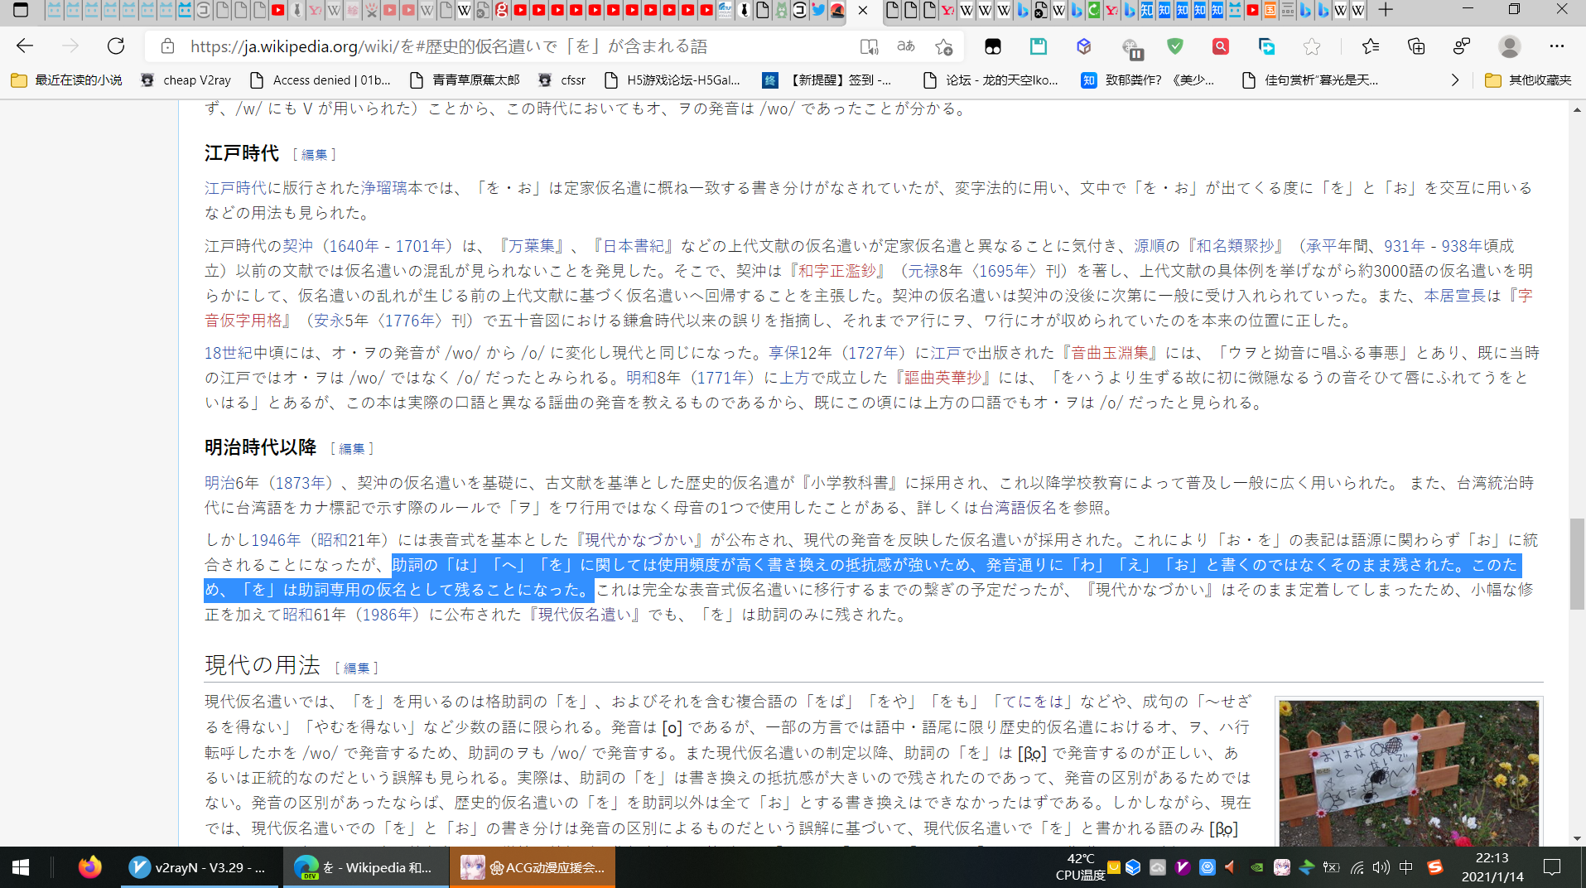Open the volume control in system tray
This screenshot has width=1586, height=888.
point(1380,867)
